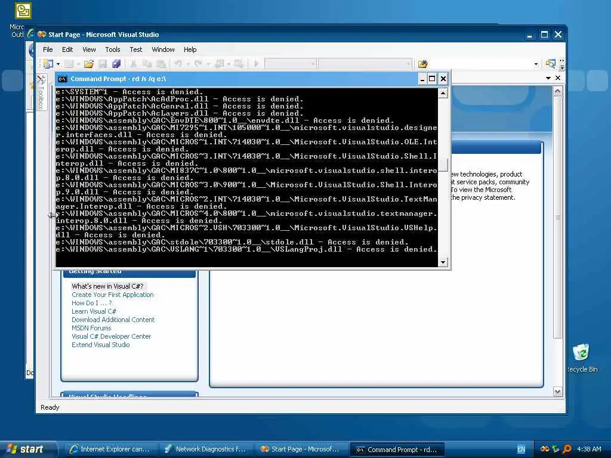The height and width of the screenshot is (458, 611).
Task: Click Start Page scrollbar down arrow
Action: (x=558, y=391)
